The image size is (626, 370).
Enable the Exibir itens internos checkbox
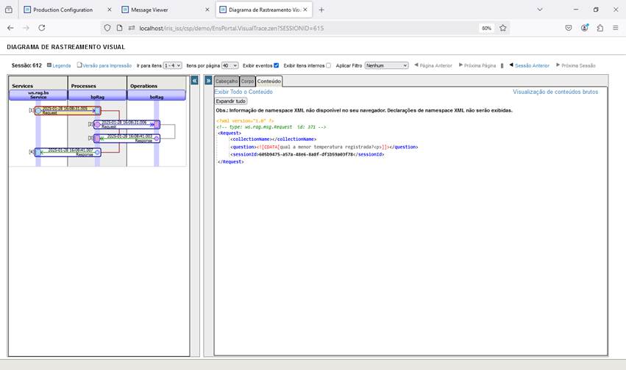click(x=328, y=65)
